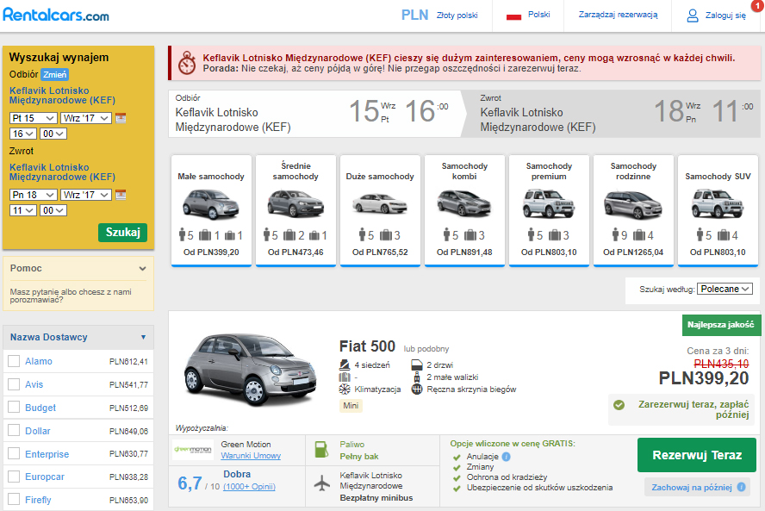Enable the Europcar supplier filter
Screen dimensions: 765x511
click(x=14, y=477)
